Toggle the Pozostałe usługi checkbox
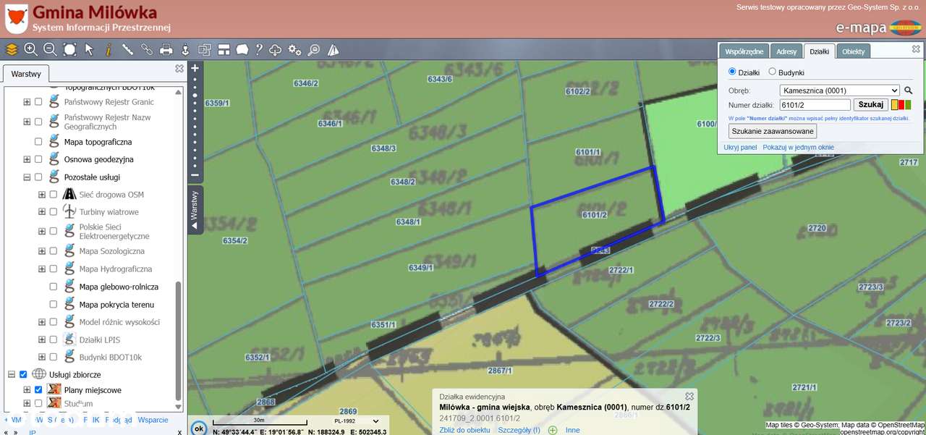 pyautogui.click(x=38, y=177)
